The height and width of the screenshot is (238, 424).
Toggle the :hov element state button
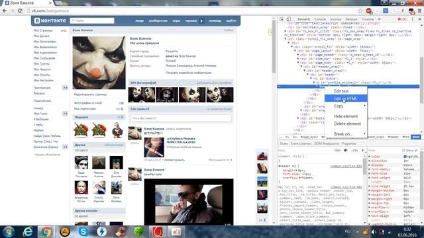337,150
